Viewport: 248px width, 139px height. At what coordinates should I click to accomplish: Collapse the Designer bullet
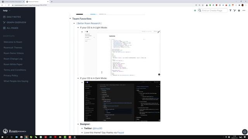click(78, 124)
